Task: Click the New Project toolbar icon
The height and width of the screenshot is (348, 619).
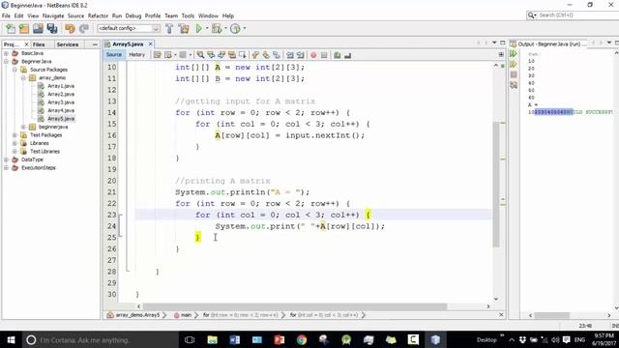Action: (24, 28)
